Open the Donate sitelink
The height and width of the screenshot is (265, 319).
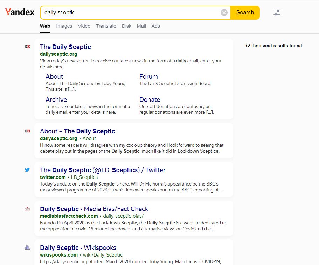(x=150, y=100)
